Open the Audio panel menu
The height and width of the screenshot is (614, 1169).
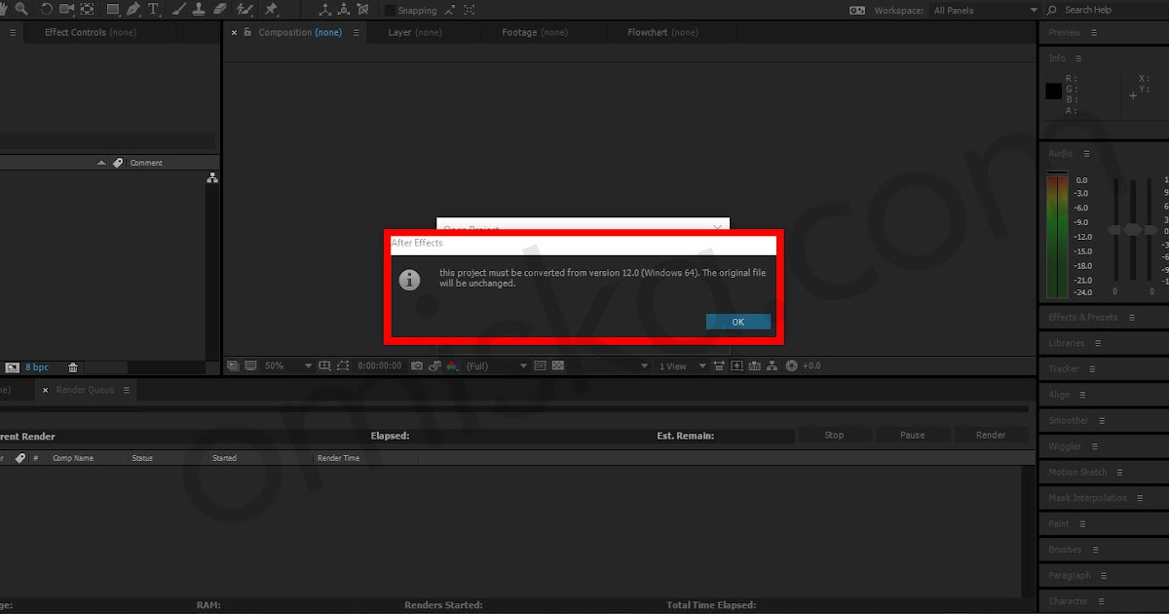1086,153
